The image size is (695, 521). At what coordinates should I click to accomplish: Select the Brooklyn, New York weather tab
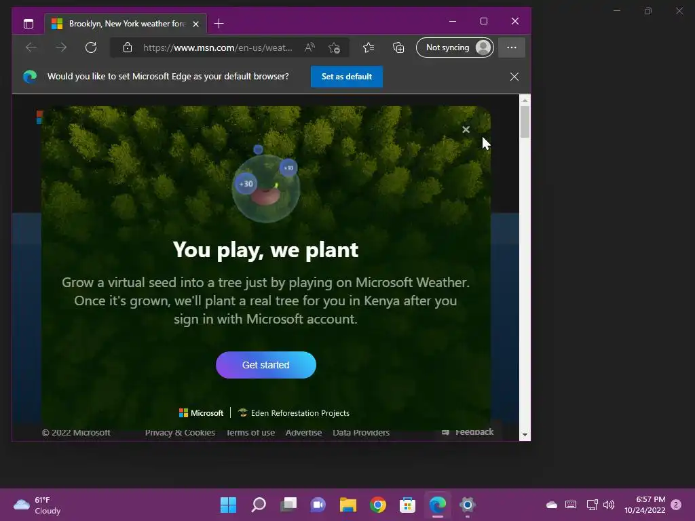tap(125, 24)
